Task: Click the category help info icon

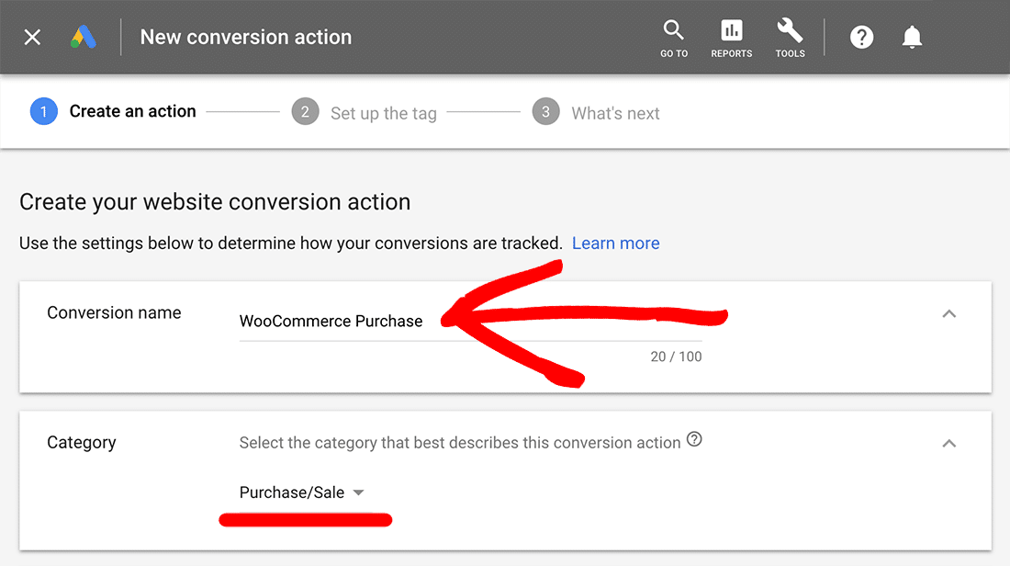Action: (694, 439)
